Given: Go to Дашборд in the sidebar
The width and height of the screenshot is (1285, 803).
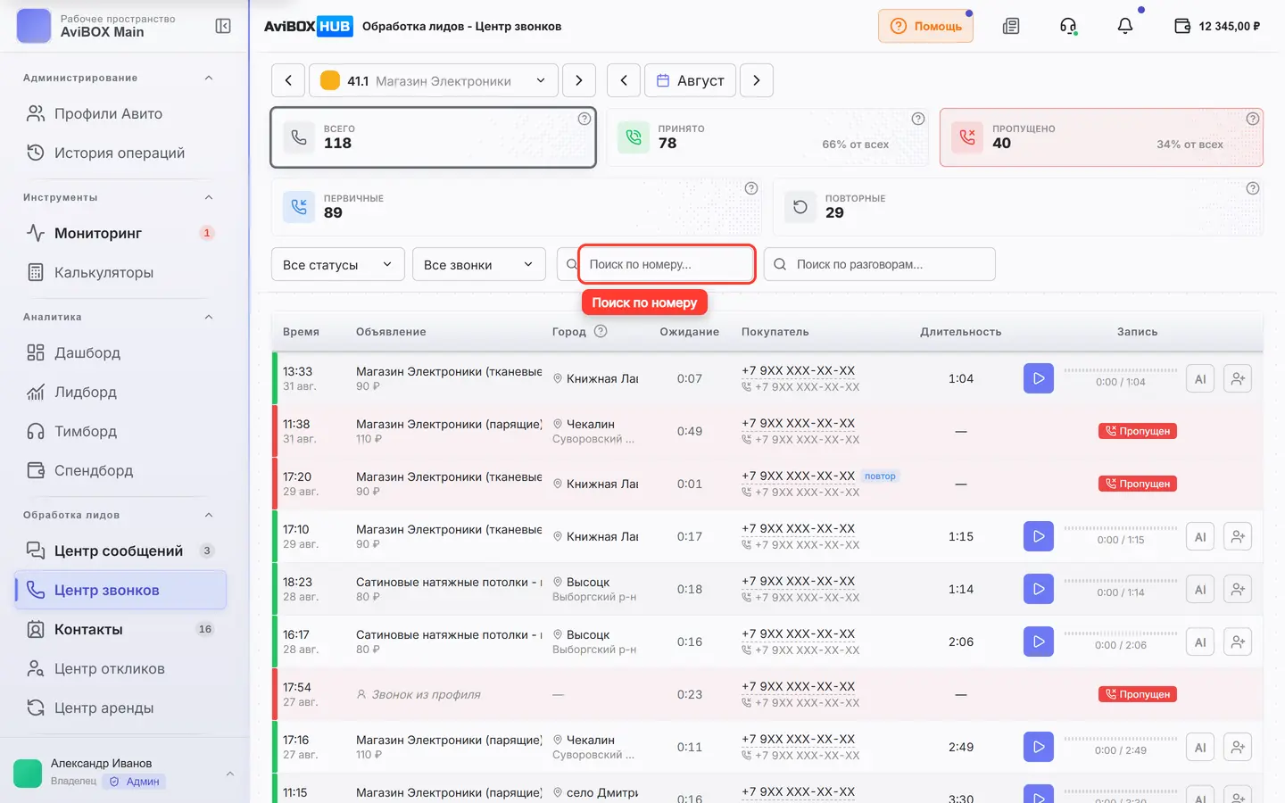Looking at the screenshot, I should point(120,352).
